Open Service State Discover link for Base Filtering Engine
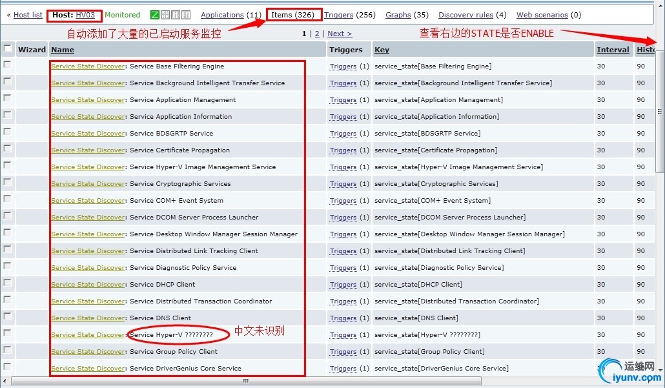665x388 pixels. click(x=88, y=66)
